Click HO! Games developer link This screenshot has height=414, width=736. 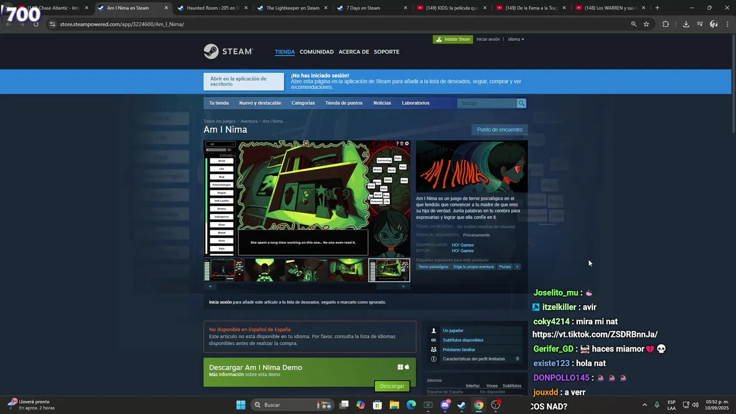[x=463, y=245]
